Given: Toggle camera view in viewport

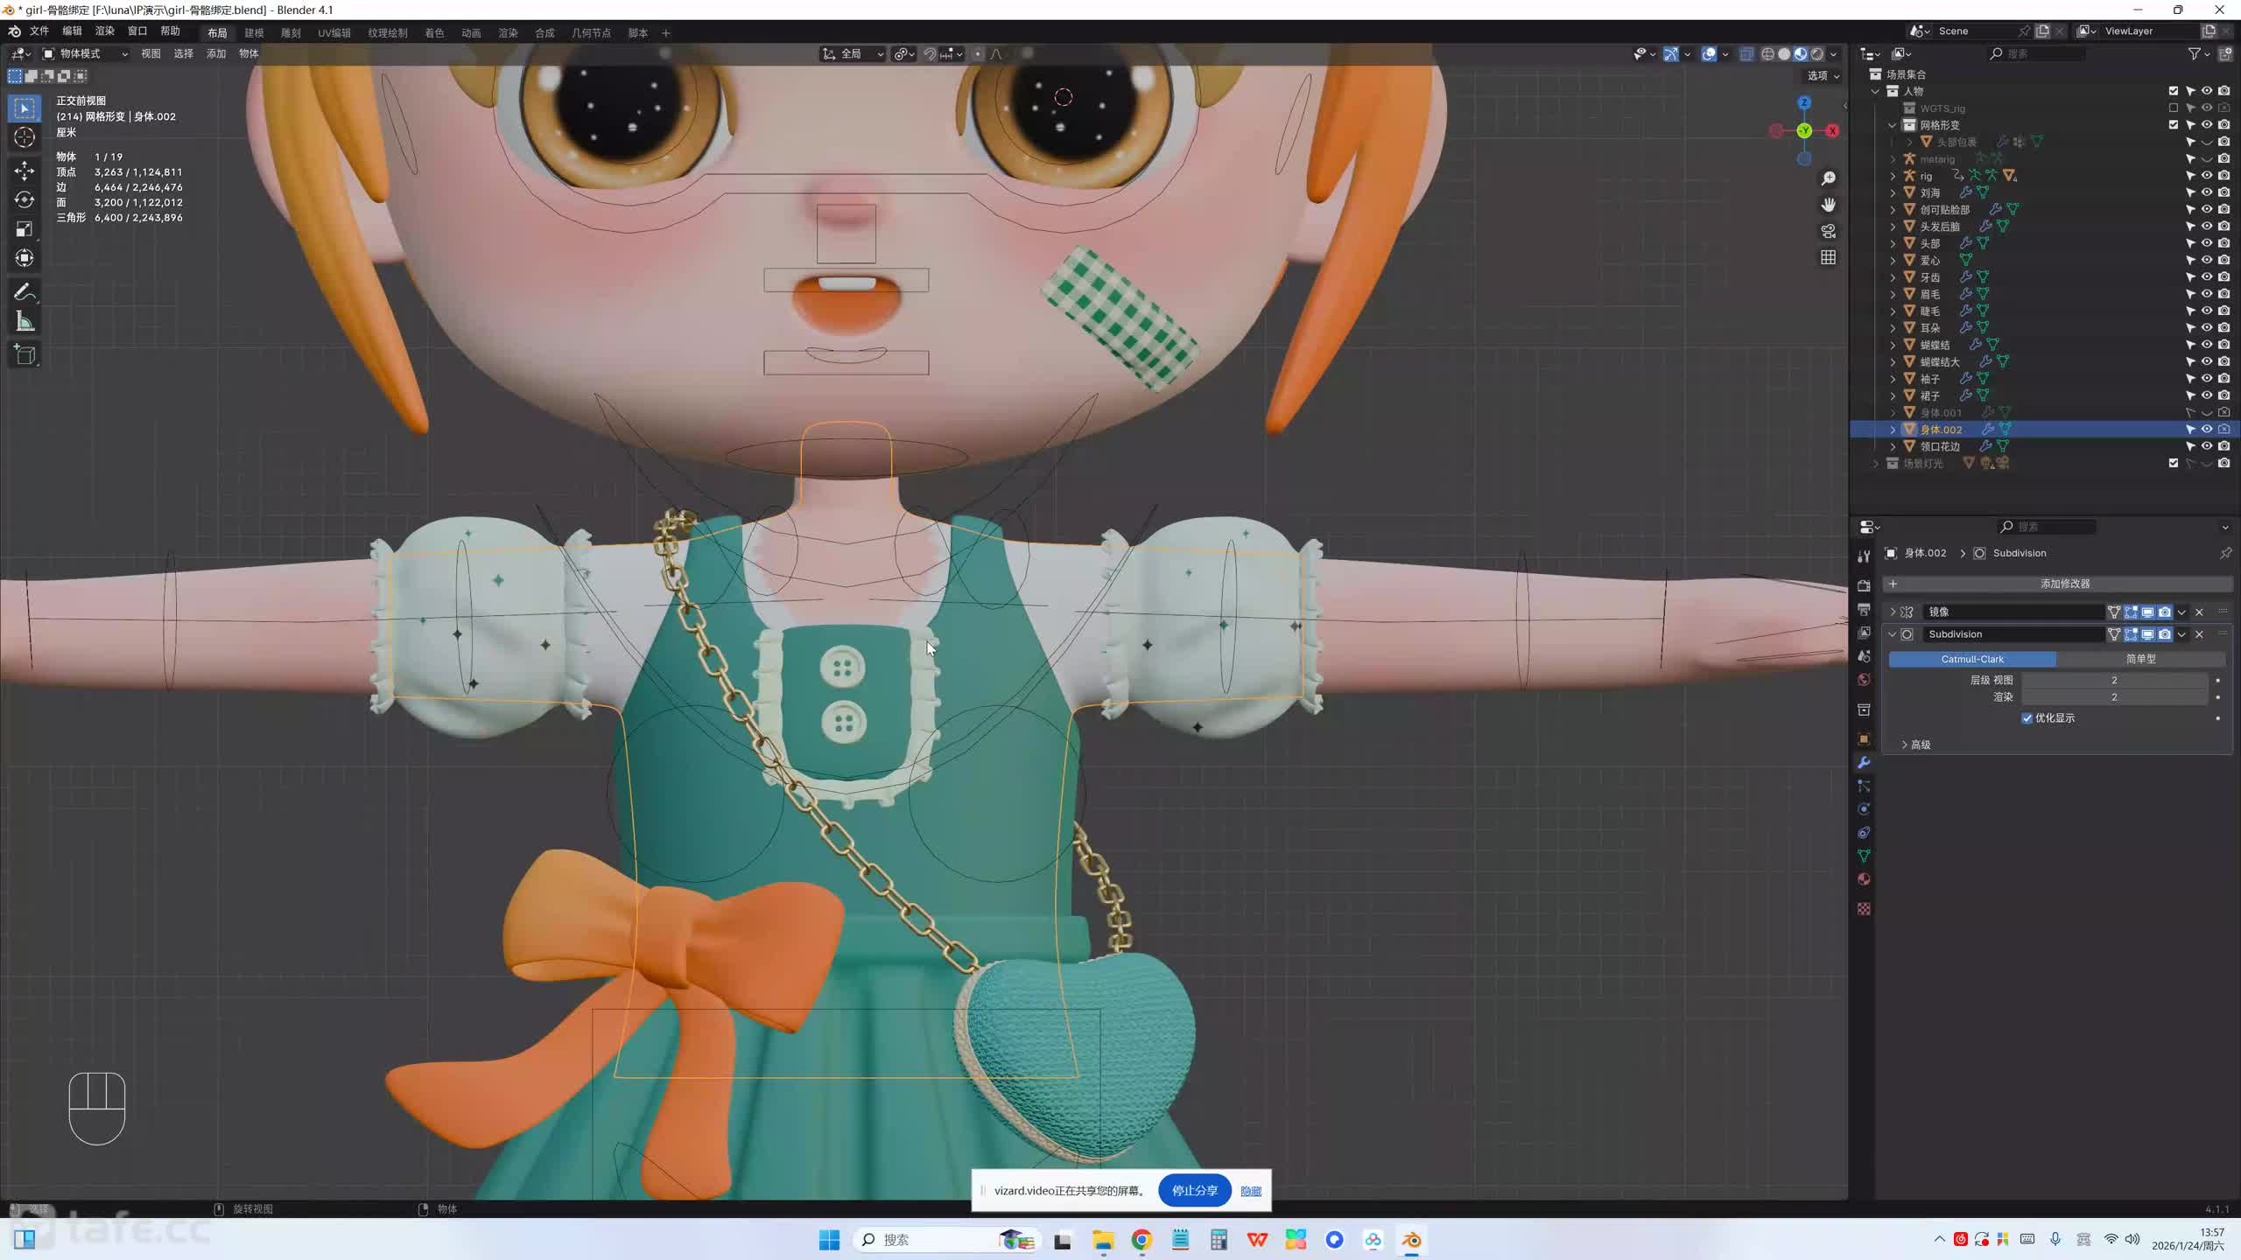Looking at the screenshot, I should [x=1828, y=231].
